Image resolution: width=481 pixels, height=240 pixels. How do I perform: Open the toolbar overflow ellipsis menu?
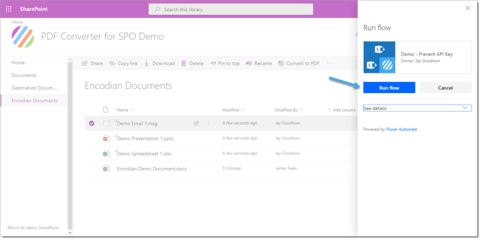click(329, 63)
